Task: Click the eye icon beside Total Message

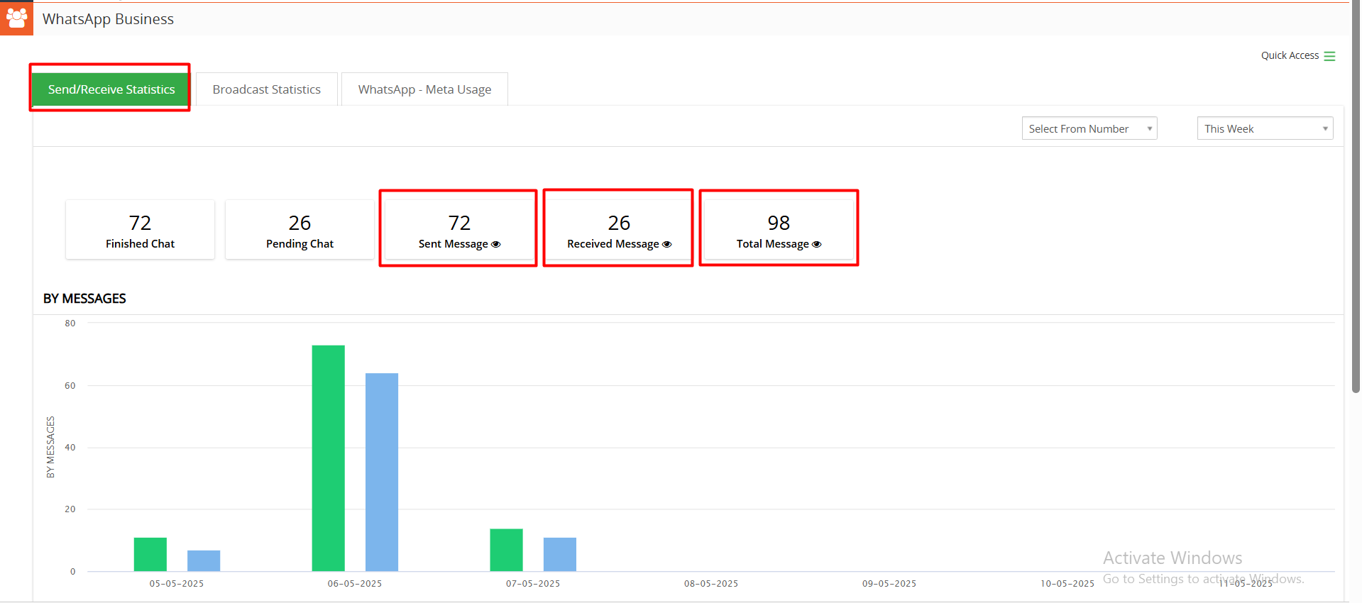Action: (817, 244)
